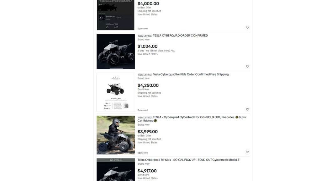Heart the $4,250.00 Free Shipping listing
This screenshot has width=321, height=181.
tap(247, 109)
